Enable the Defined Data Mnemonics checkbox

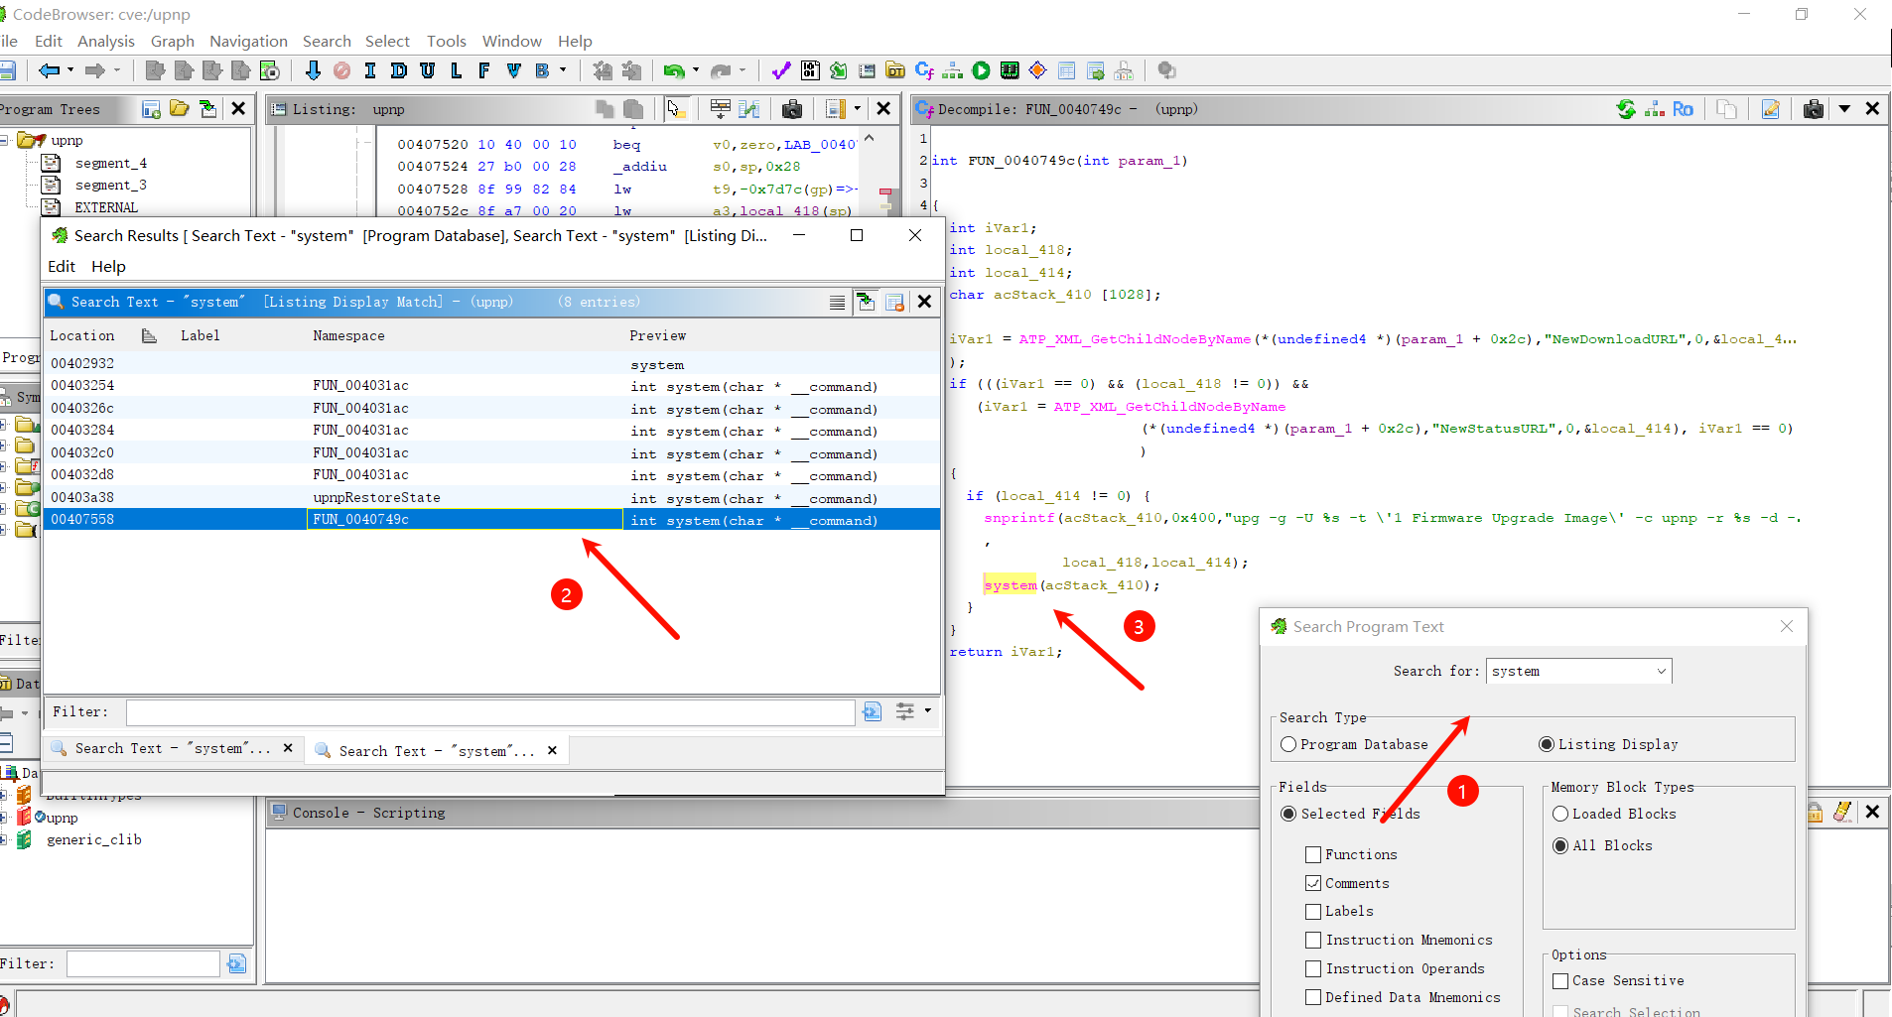click(x=1313, y=997)
